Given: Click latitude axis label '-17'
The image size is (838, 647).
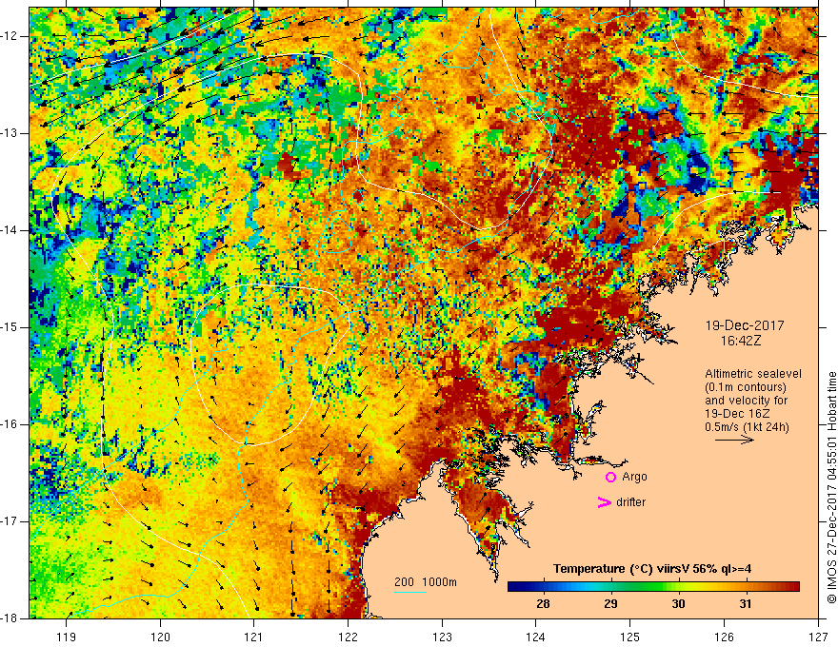Looking at the screenshot, I should [10, 521].
